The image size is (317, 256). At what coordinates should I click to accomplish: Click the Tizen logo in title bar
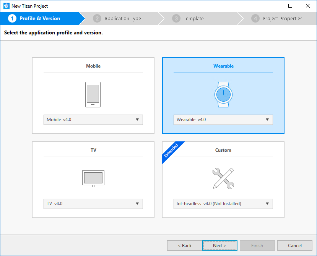tap(6, 6)
